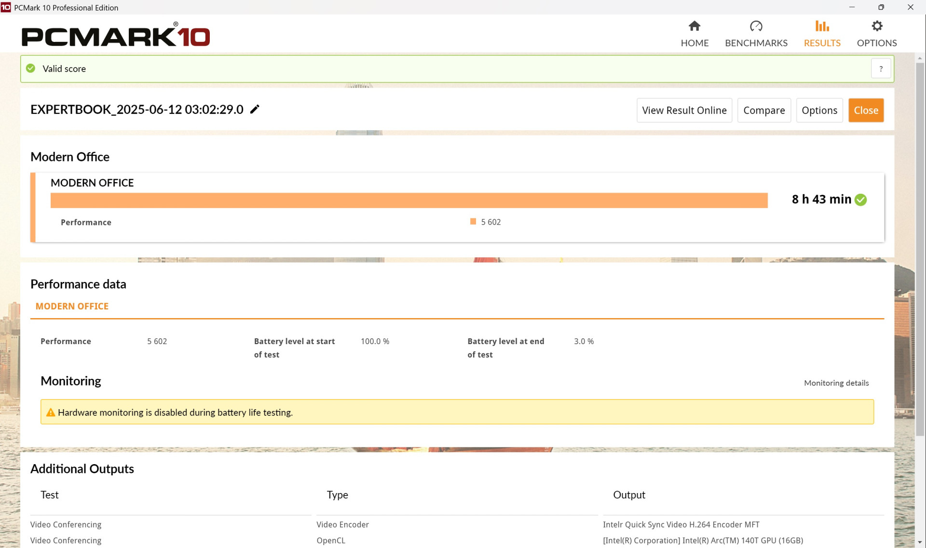Open result Options button
The image size is (926, 548).
click(x=819, y=110)
